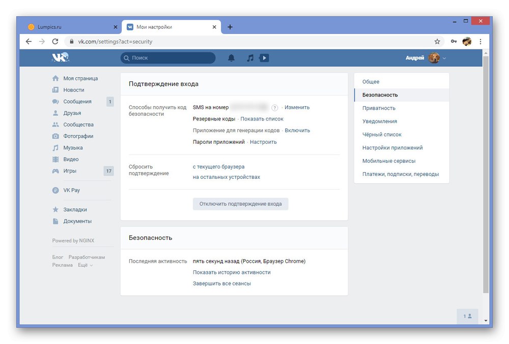
Task: Click Завершить все сеансы link
Action: [223, 283]
